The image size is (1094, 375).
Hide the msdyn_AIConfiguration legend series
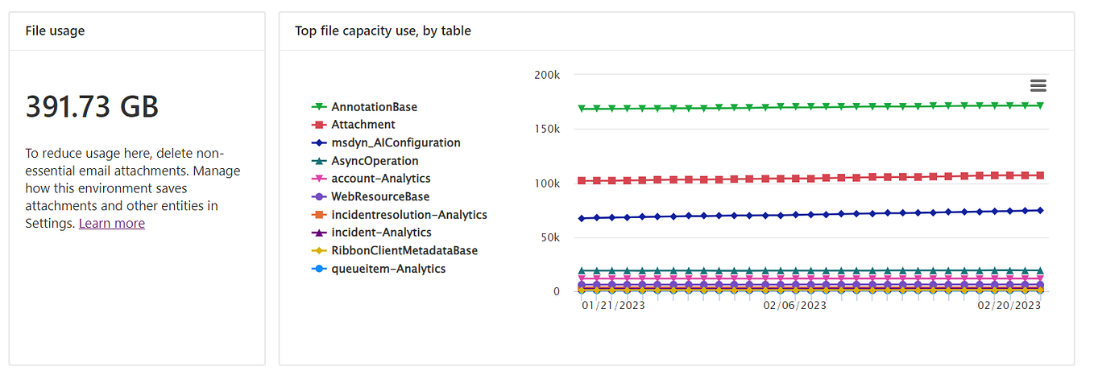pyautogui.click(x=396, y=142)
